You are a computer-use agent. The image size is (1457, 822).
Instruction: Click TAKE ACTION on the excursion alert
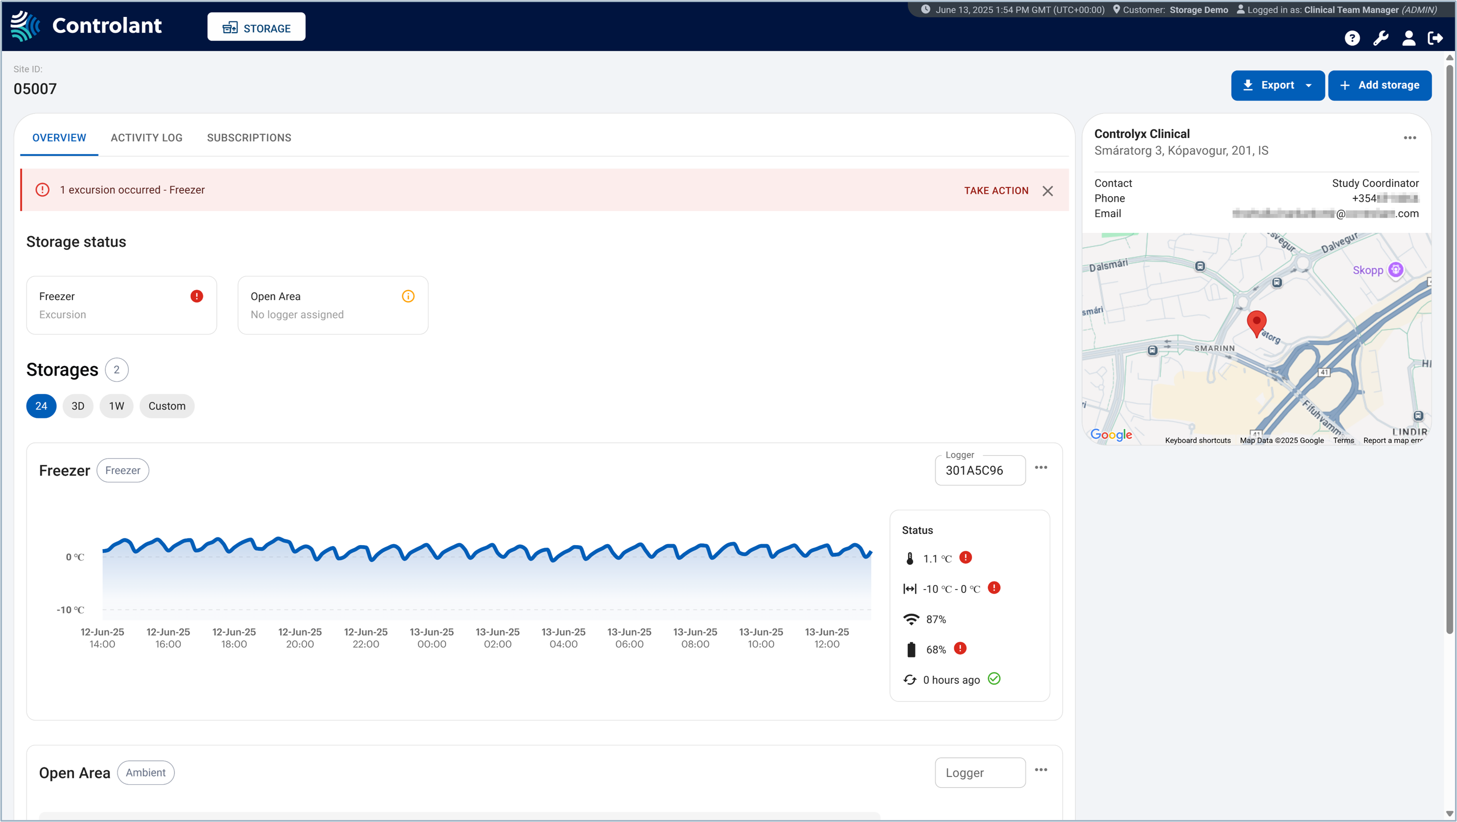[x=996, y=191]
